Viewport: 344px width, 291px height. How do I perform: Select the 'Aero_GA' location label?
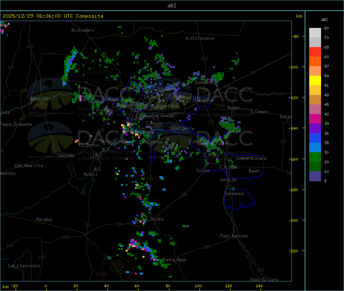coord(229,180)
